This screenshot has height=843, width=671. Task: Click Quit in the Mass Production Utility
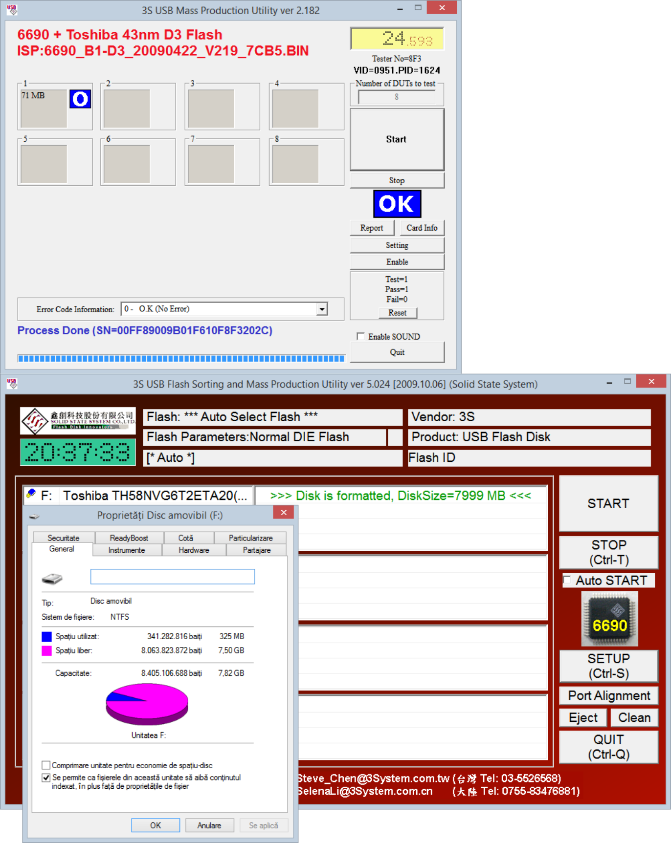coord(397,352)
